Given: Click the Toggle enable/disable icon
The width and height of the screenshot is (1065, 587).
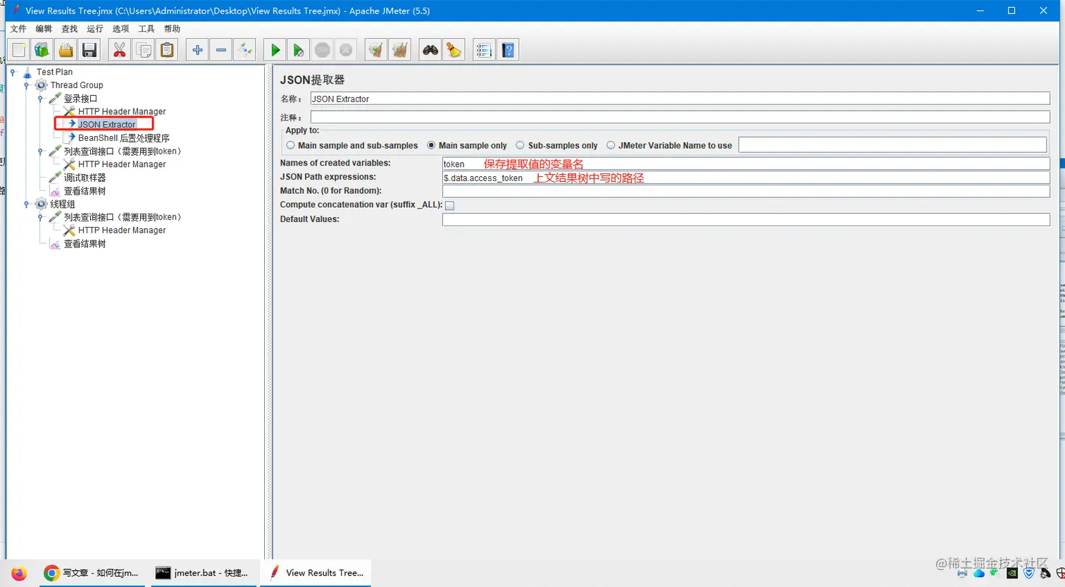Looking at the screenshot, I should tap(244, 50).
